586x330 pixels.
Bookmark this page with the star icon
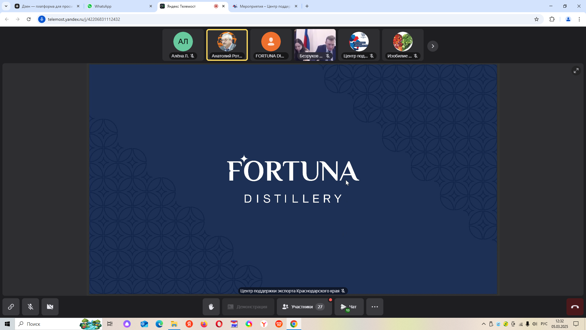tap(537, 19)
